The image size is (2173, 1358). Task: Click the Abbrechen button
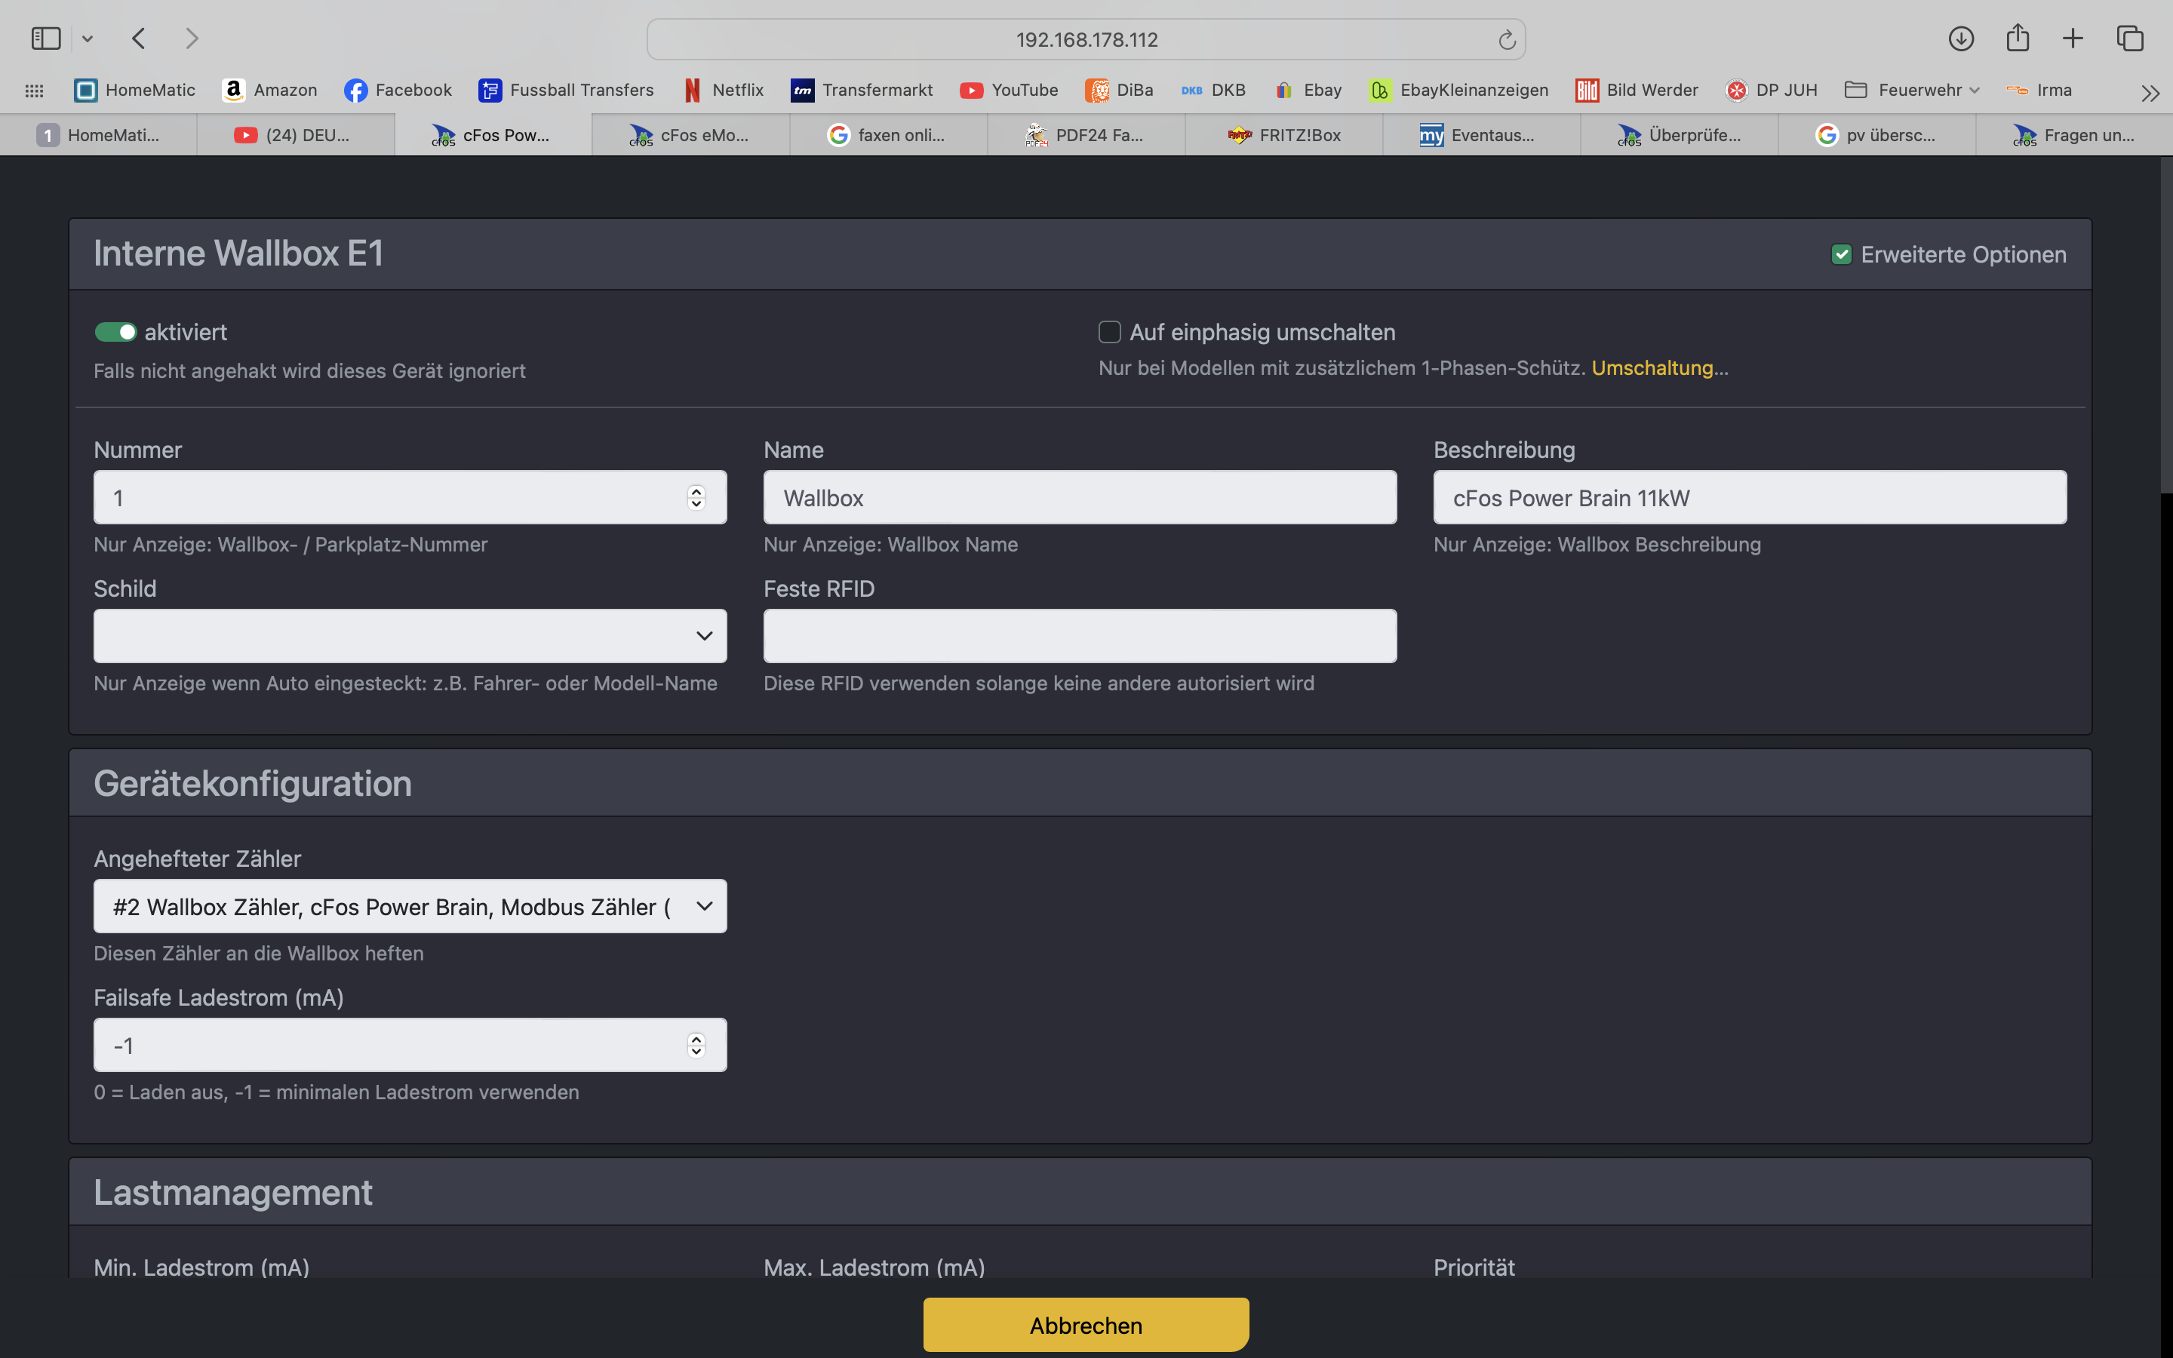click(1086, 1325)
